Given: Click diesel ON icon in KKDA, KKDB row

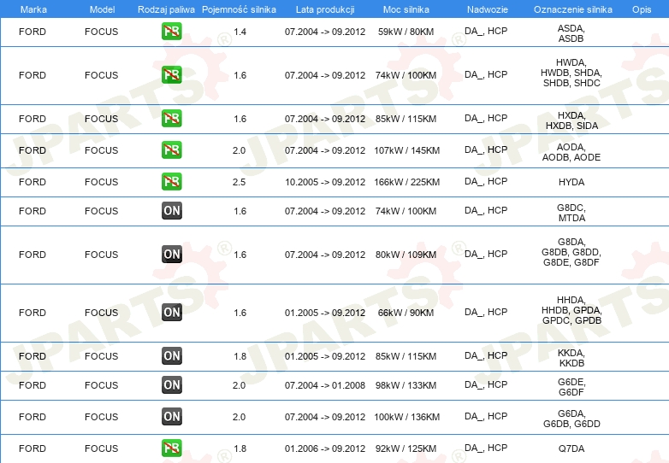Looking at the screenshot, I should [171, 355].
